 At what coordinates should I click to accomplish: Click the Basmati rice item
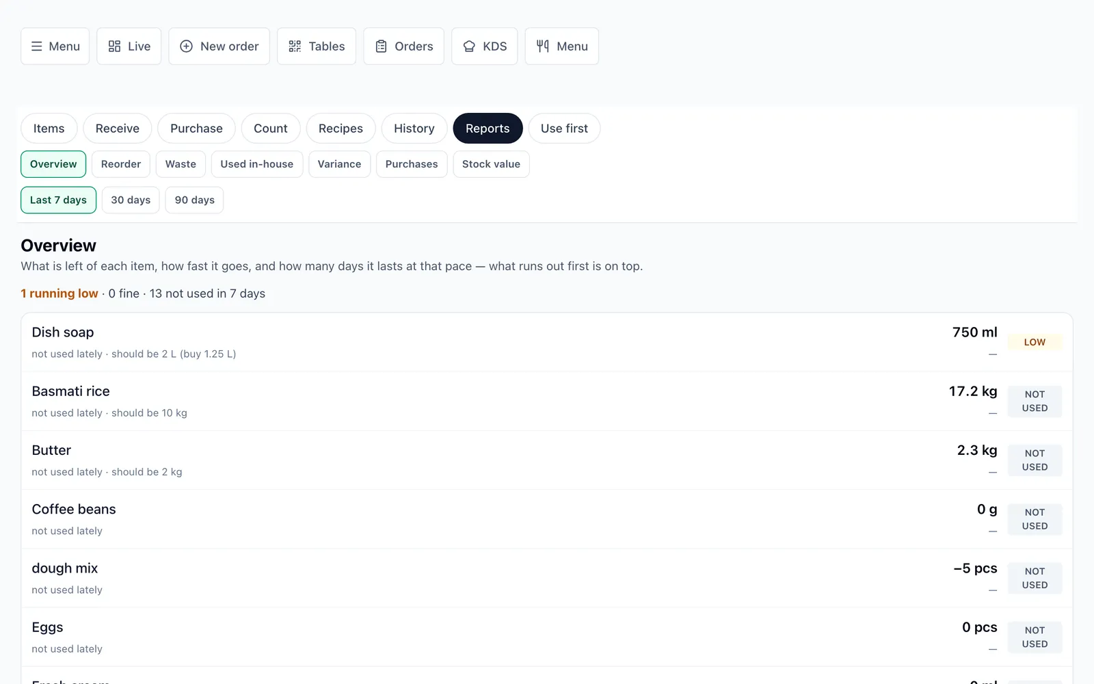pyautogui.click(x=547, y=402)
